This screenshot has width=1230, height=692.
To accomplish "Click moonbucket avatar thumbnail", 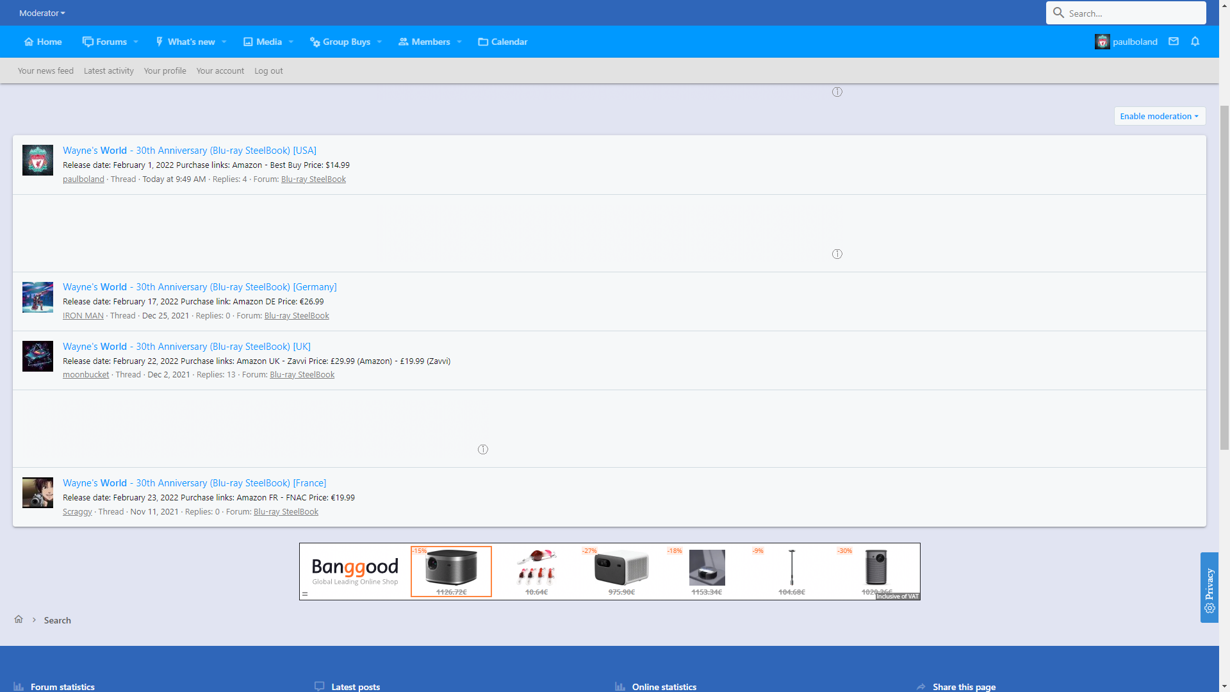I will tap(38, 356).
